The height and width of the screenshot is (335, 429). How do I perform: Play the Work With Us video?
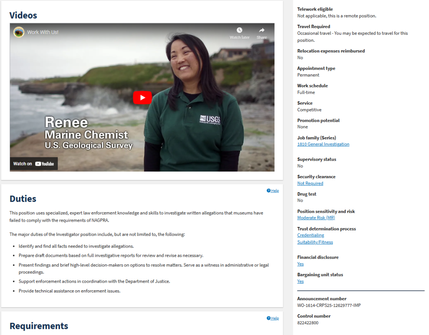click(x=142, y=97)
